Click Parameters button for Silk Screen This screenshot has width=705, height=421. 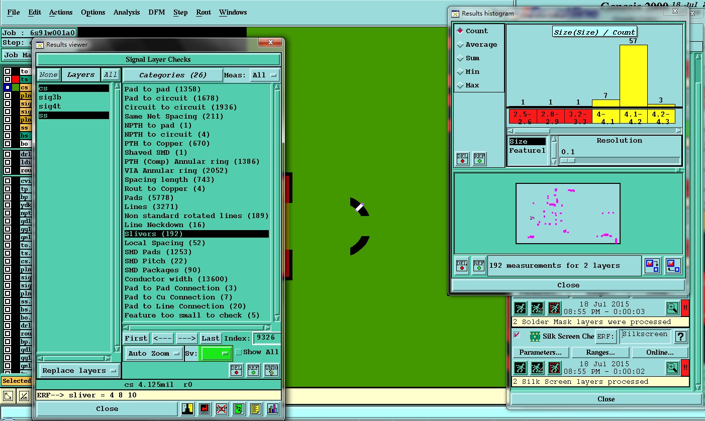540,352
